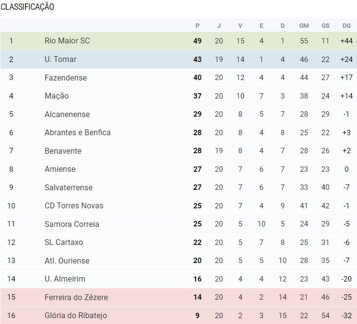
Task: Click the U. Almeirim team name
Action: click(x=65, y=279)
